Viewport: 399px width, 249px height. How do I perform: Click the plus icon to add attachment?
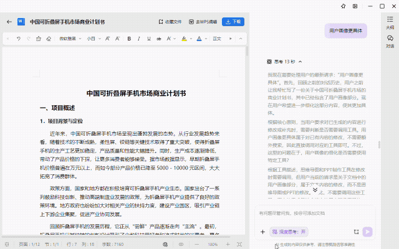point(262,232)
